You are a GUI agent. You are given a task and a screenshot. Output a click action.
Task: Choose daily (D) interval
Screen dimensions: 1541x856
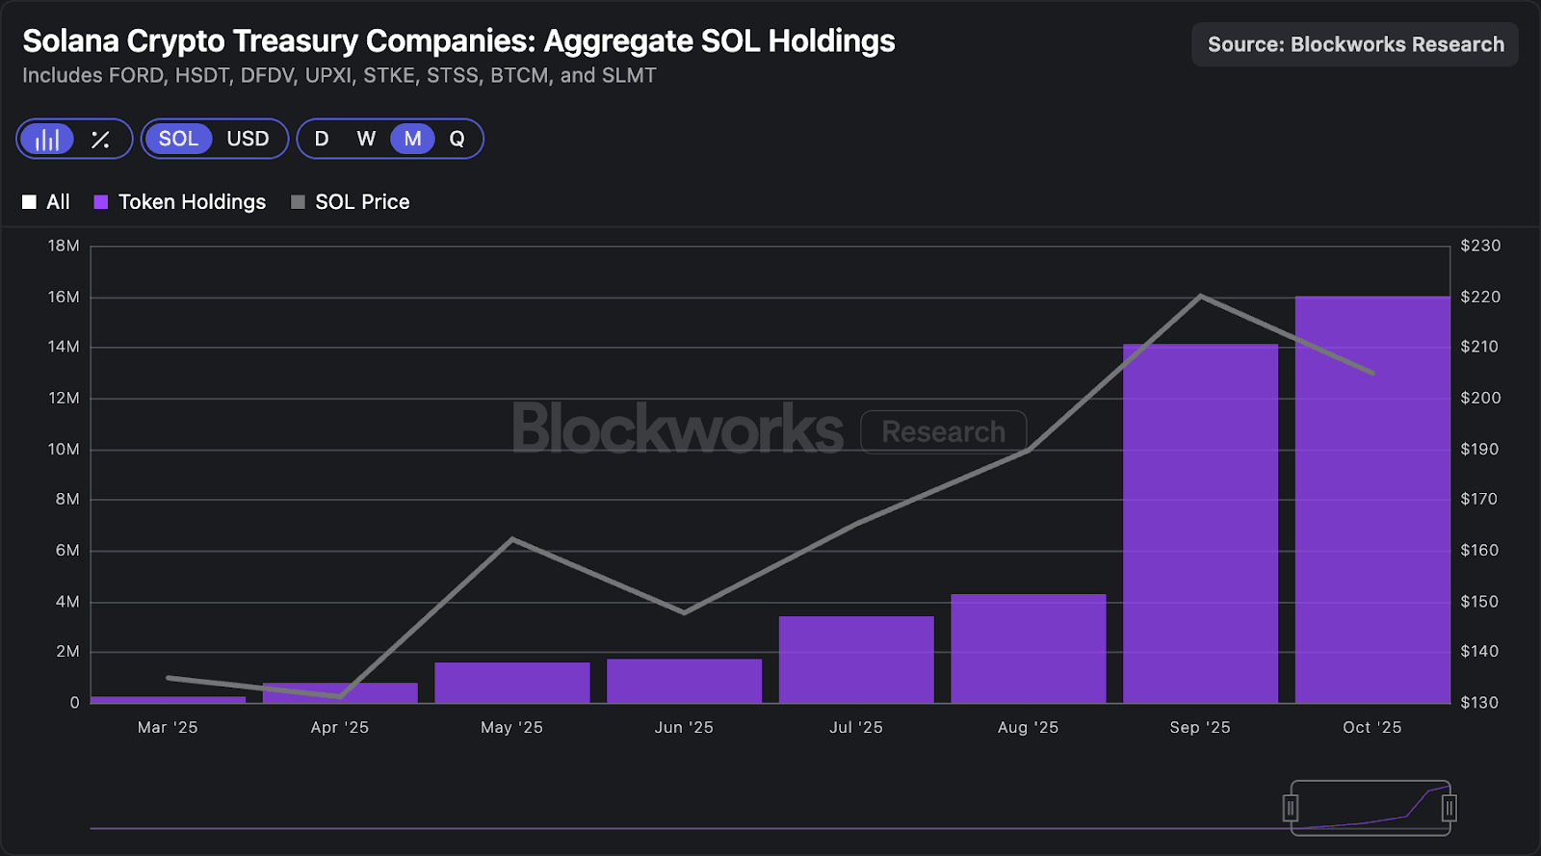click(322, 139)
